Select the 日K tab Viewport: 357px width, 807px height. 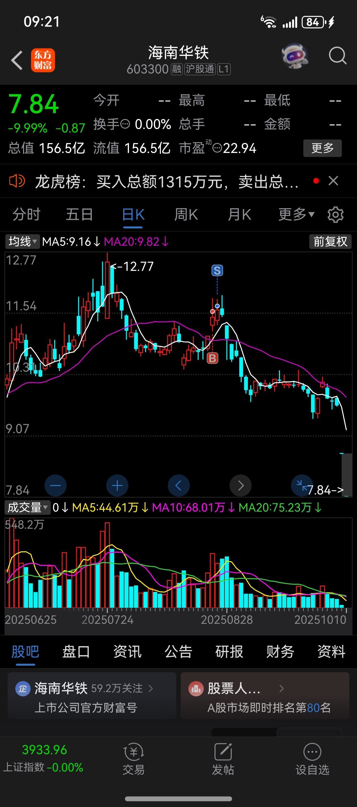coord(133,215)
